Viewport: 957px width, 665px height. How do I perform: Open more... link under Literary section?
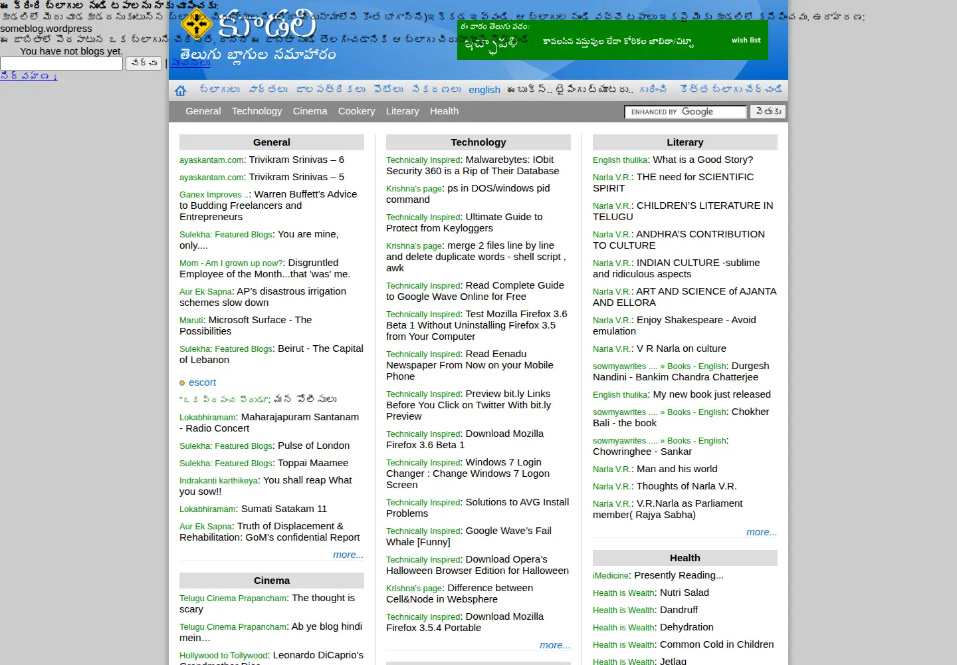pos(762,532)
